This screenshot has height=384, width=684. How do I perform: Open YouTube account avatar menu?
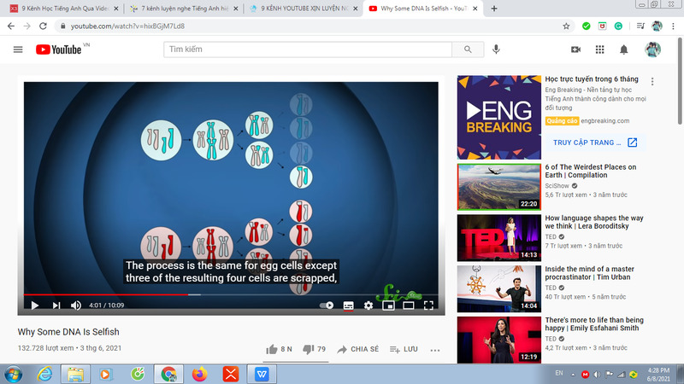coord(652,49)
